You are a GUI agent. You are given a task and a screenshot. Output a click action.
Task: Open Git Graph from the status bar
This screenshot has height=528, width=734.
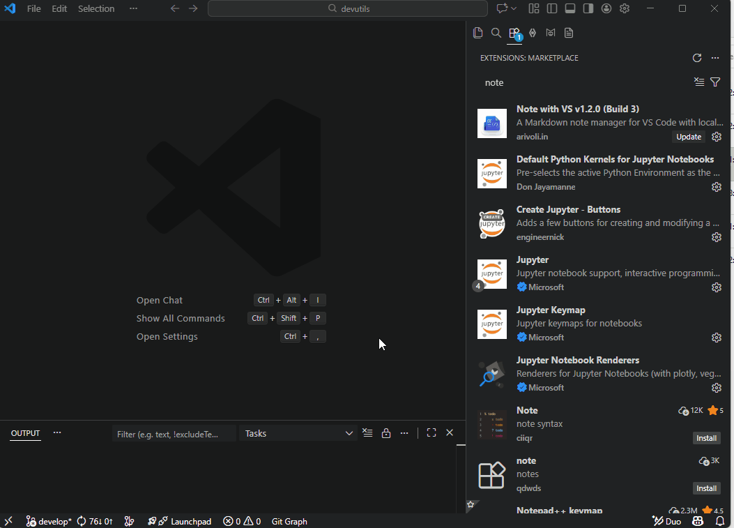pos(289,521)
